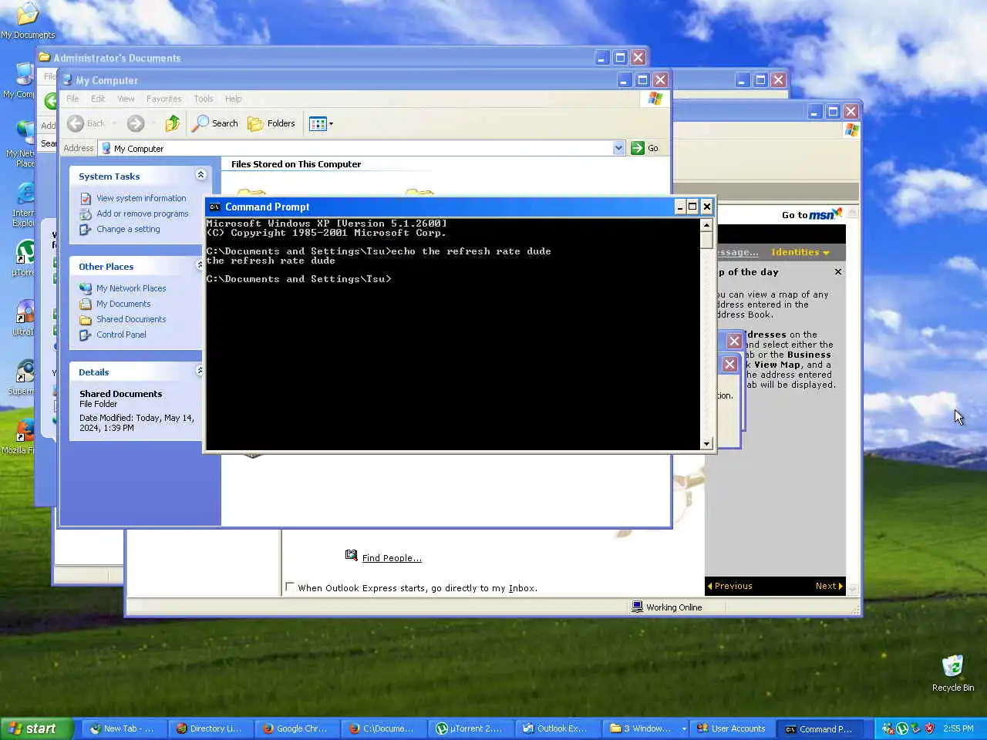This screenshot has width=987, height=740.
Task: Click inside the Command Prompt console area
Action: [453, 335]
